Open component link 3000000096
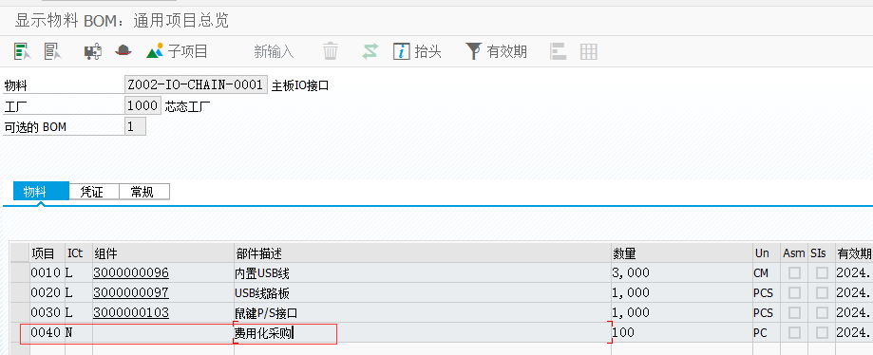 coord(131,272)
